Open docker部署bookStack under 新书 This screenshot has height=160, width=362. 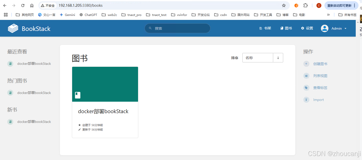[34, 122]
